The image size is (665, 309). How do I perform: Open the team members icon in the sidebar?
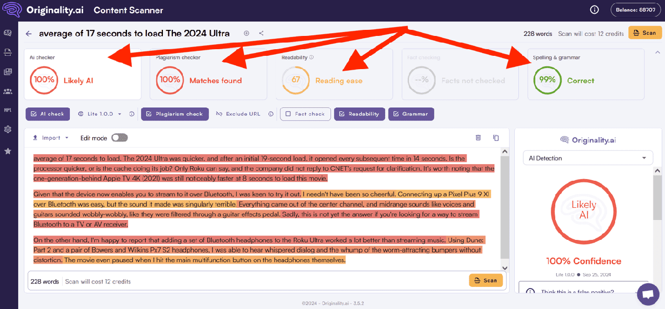[x=8, y=91]
